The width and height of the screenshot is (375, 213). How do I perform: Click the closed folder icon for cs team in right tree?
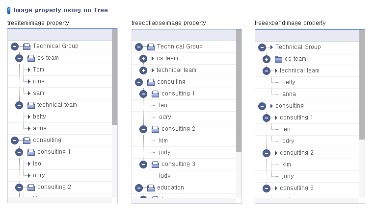click(278, 59)
